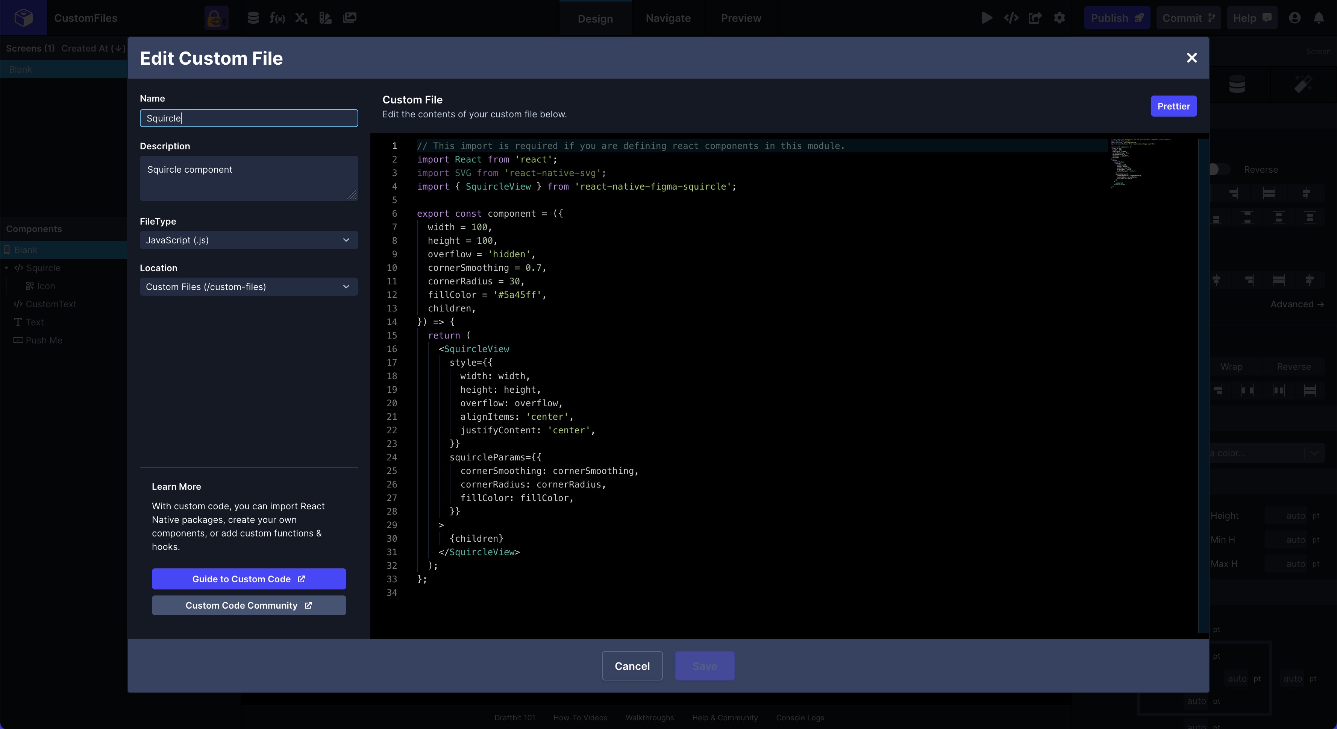The height and width of the screenshot is (729, 1337).
Task: Open the data tab icon in right panel
Action: click(1237, 84)
